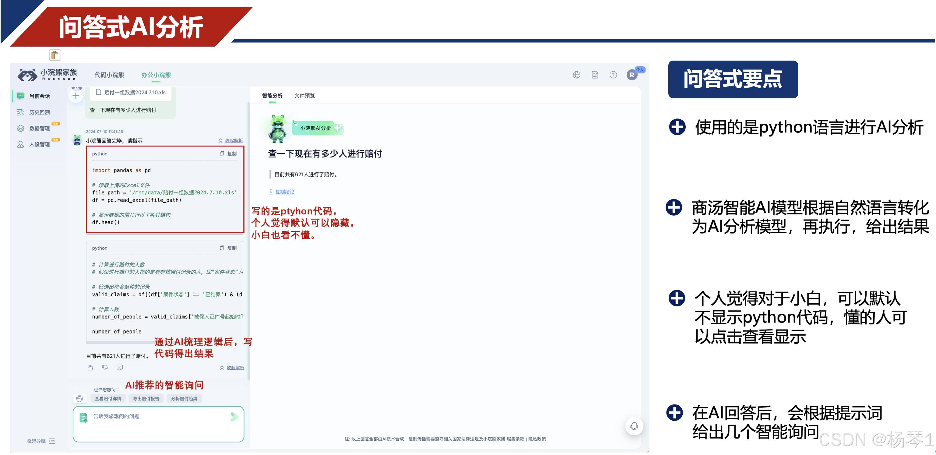Open the document icon in top bar
Screen dimensions: 936x455
595,75
